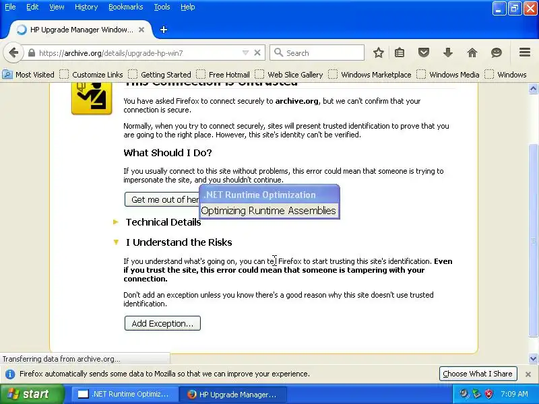Viewport: 539px width, 404px height.
Task: Open the Windows Marketplace bookmark
Action: coord(369,75)
